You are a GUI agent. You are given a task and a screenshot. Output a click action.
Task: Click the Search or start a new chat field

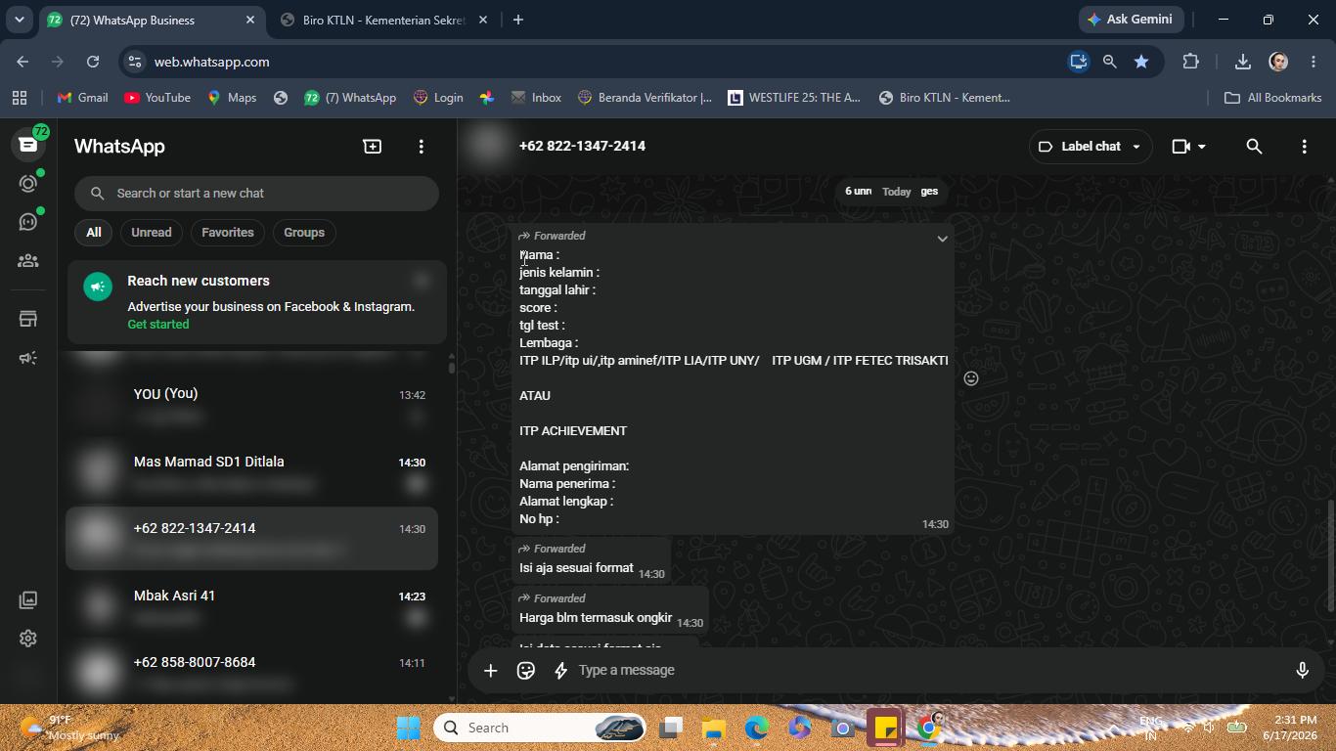pos(256,194)
